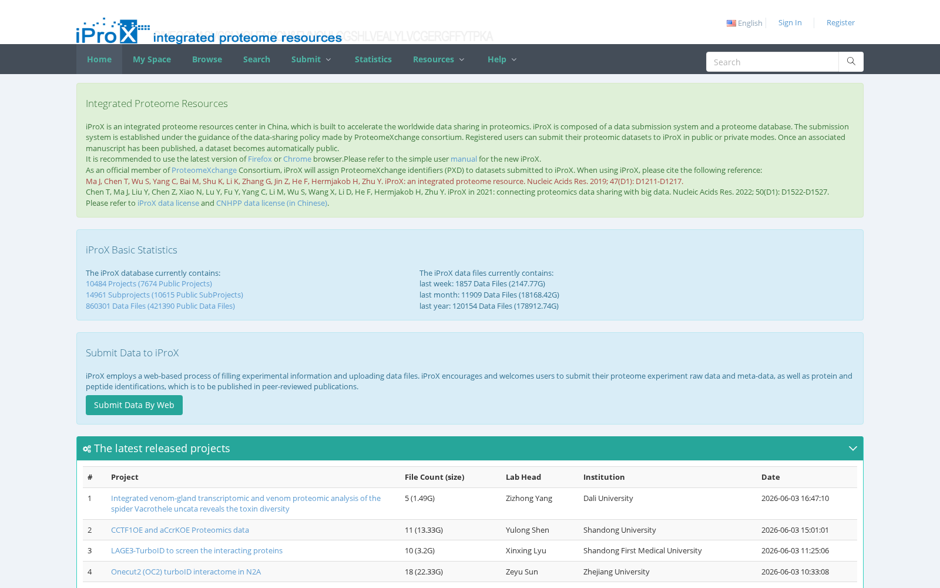
Task: Focus the Search input field
Action: click(x=772, y=62)
